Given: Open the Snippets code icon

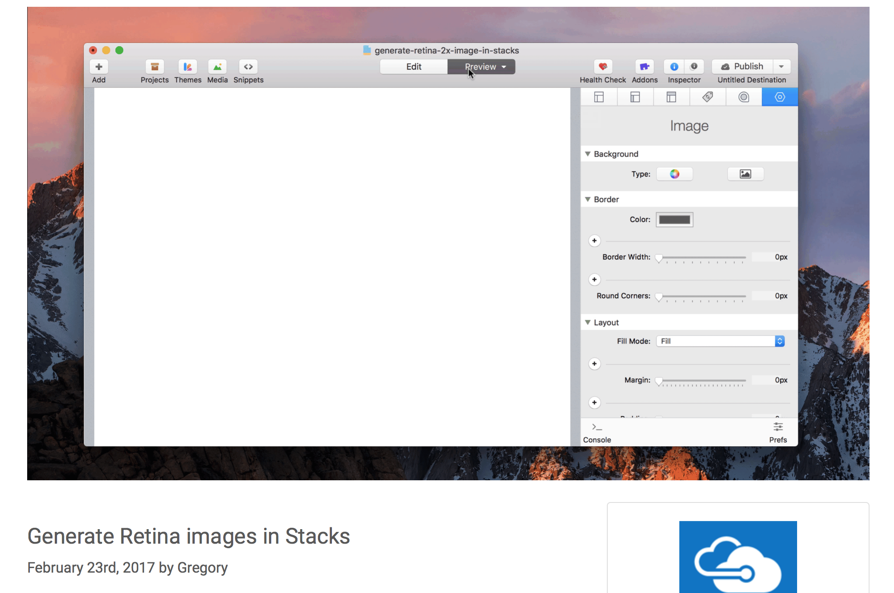Looking at the screenshot, I should click(x=248, y=67).
